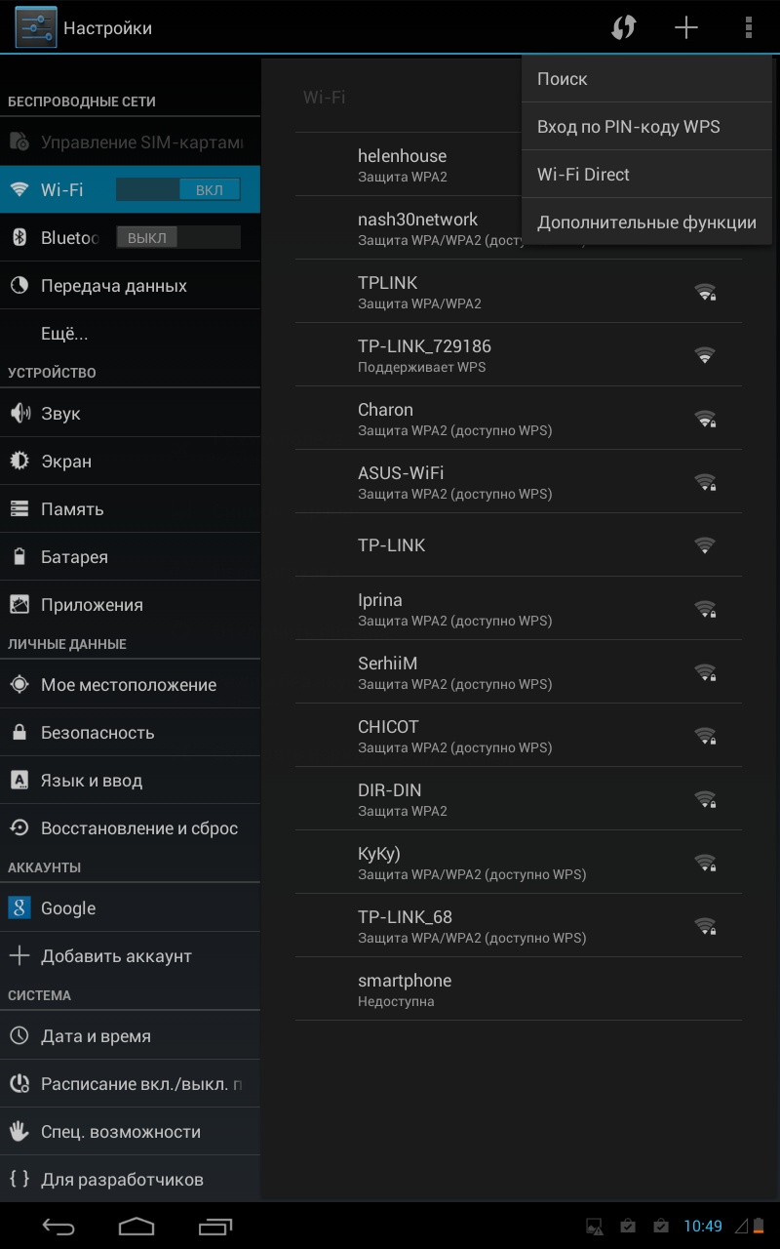
Task: Tap the clock in the status bar
Action: 702,1227
